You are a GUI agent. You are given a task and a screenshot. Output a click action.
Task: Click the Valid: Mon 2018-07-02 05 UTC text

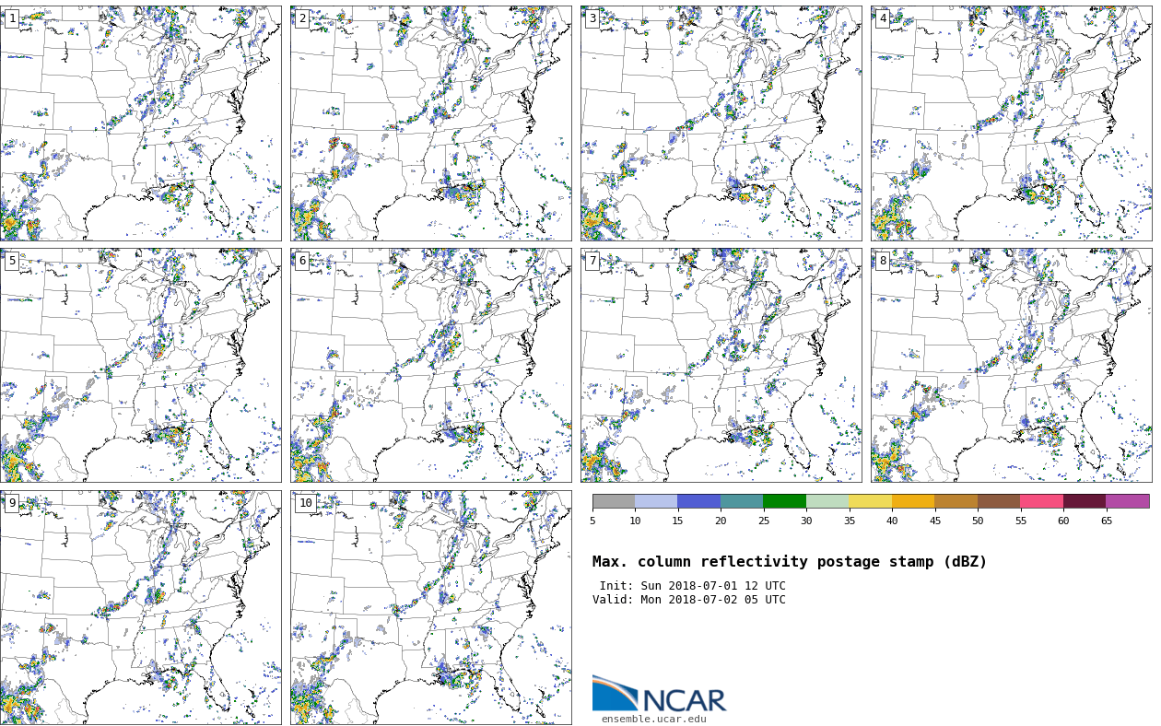pos(689,600)
